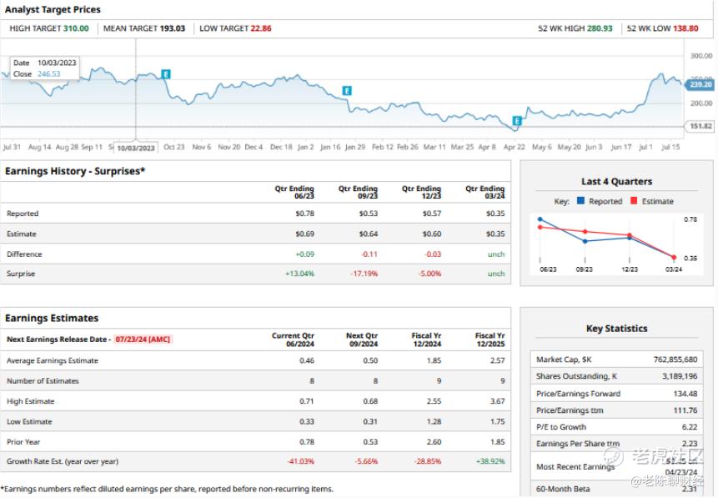Image resolution: width=718 pixels, height=498 pixels.
Task: Click the 06/23 reported data point in chart
Action: pyautogui.click(x=540, y=219)
